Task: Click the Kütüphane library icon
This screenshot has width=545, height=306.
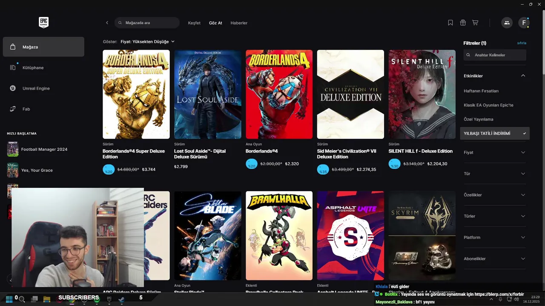Action: [13, 68]
